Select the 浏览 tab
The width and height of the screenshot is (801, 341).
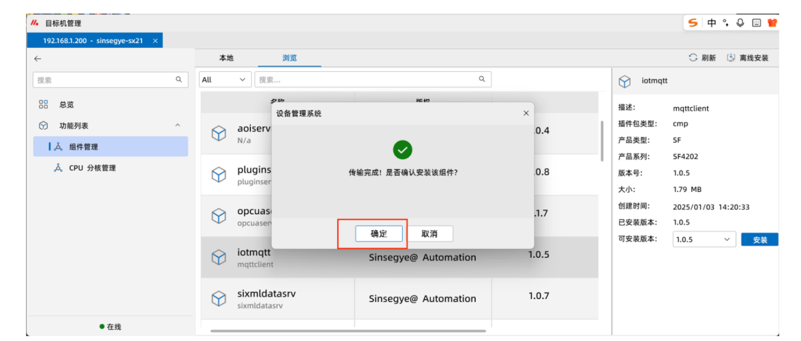pyautogui.click(x=289, y=58)
